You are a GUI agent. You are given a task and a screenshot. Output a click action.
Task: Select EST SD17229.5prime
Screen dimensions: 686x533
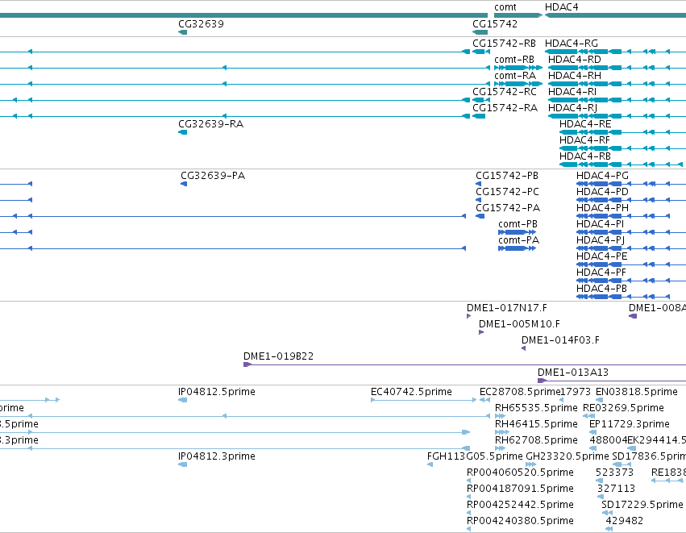click(x=642, y=506)
